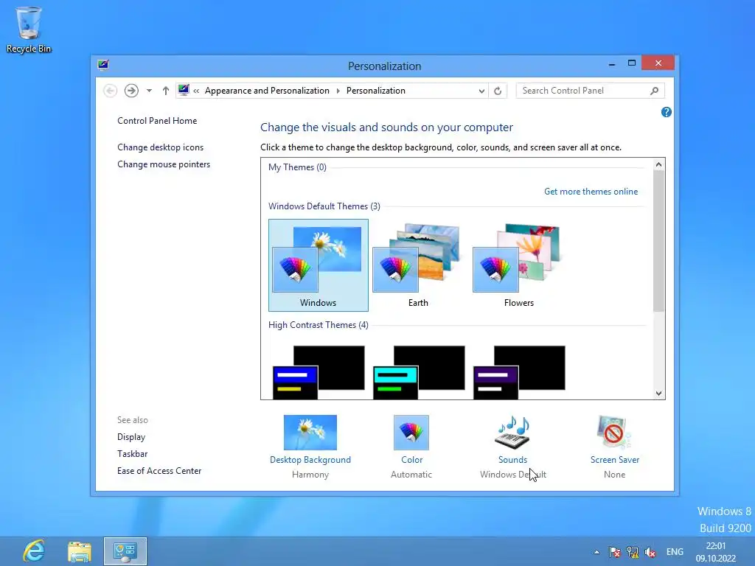
Task: Click the ENG language indicator
Action: pos(675,552)
